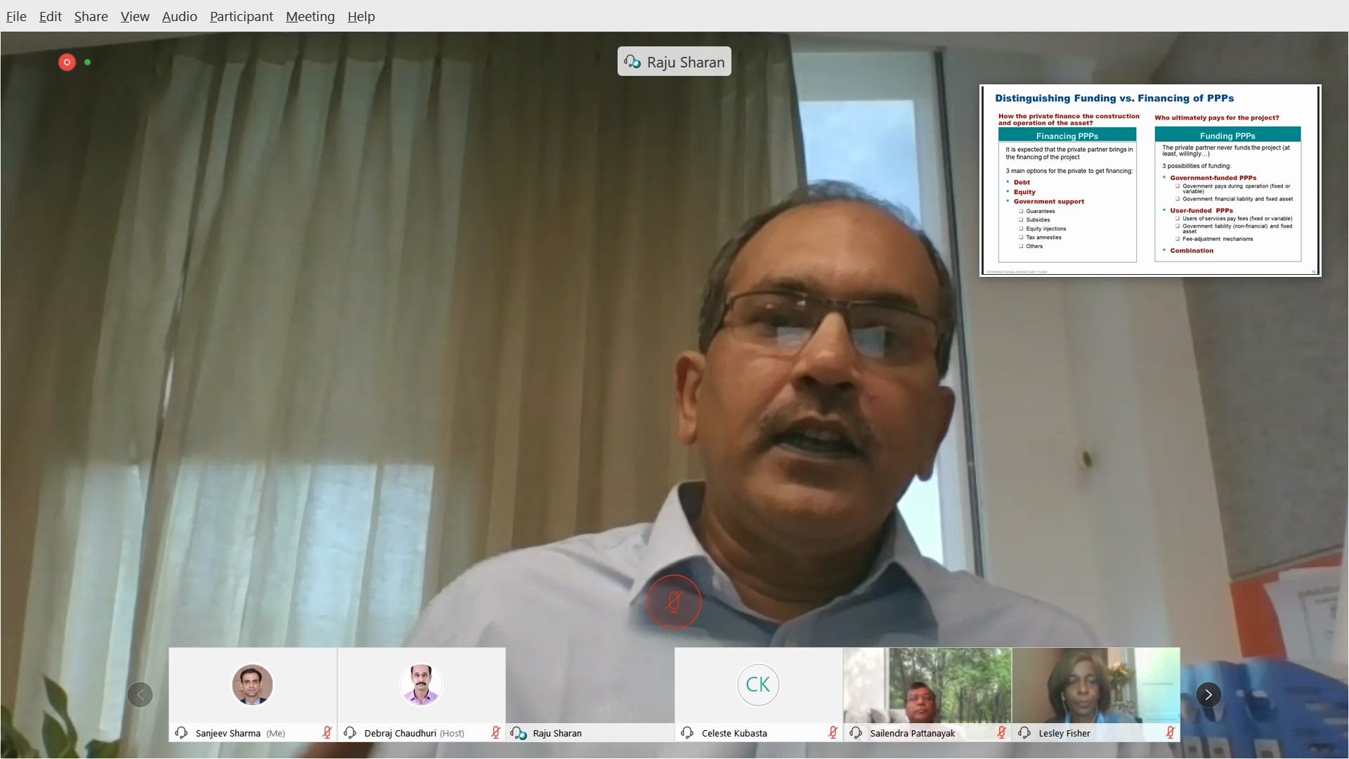Open the Participant menu
This screenshot has height=759, width=1349.
pyautogui.click(x=241, y=16)
